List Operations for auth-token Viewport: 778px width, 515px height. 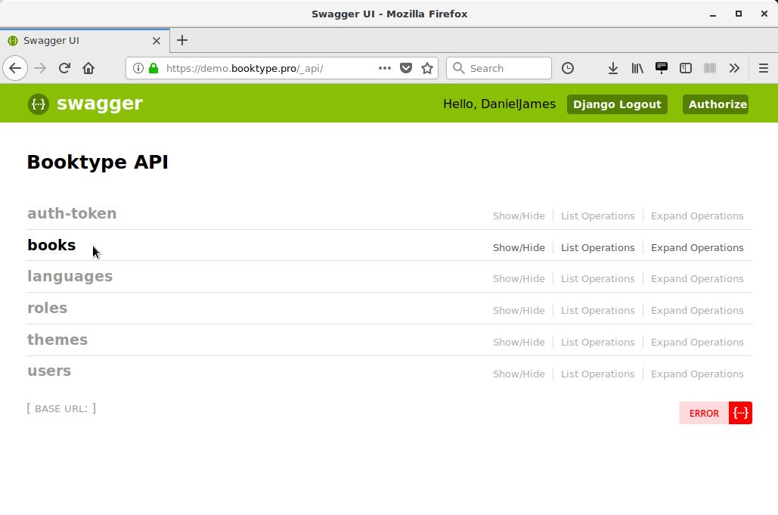tap(598, 216)
